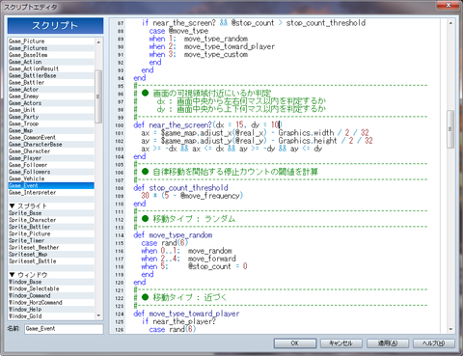This screenshot has height=356, width=463.
Task: Select highlighted Game_Event script
Action: point(51,185)
